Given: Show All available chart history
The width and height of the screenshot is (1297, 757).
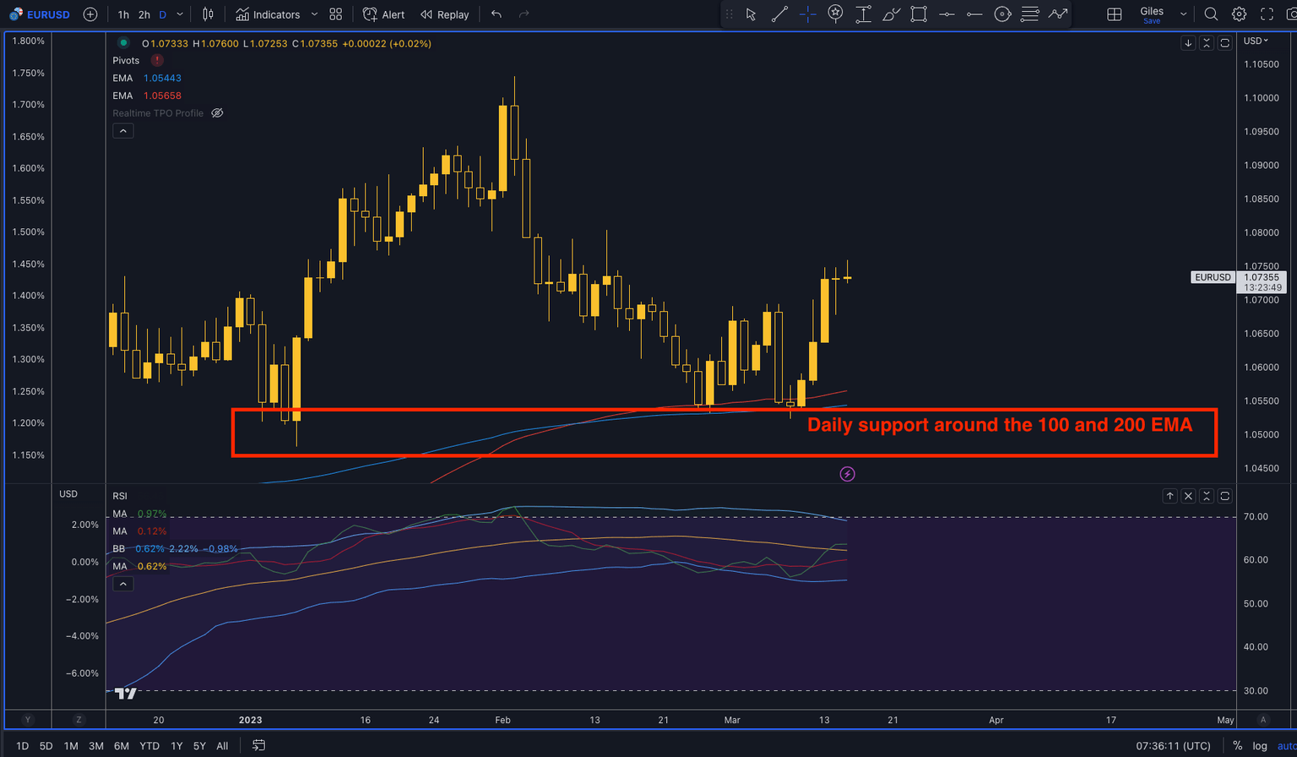Looking at the screenshot, I should coord(222,746).
